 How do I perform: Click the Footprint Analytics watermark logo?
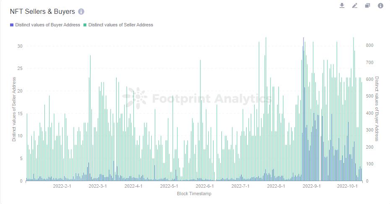coord(135,98)
